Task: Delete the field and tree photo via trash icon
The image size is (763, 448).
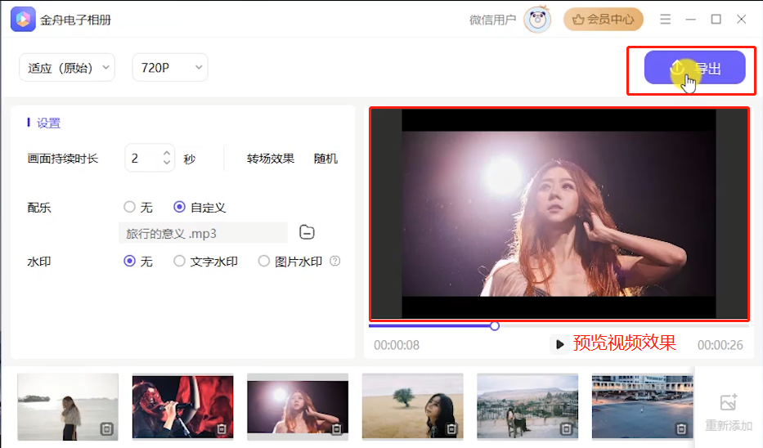Action: (x=451, y=428)
